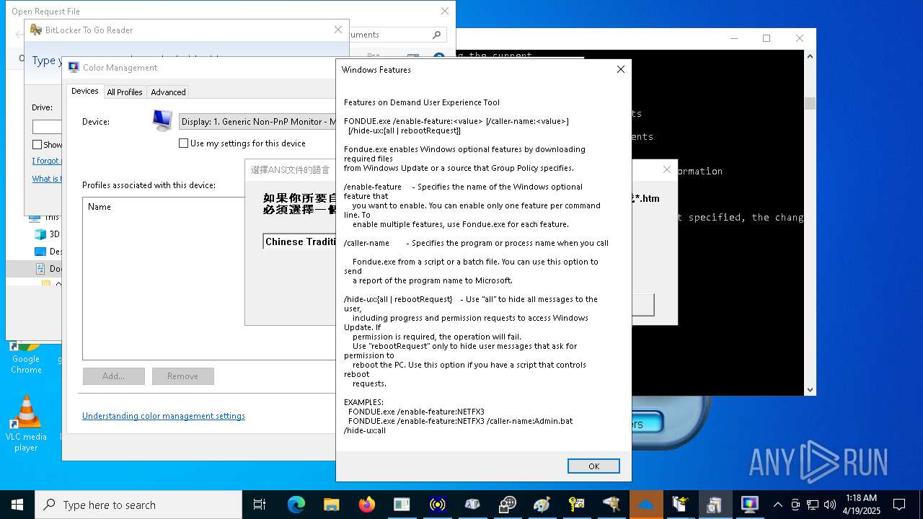Close the BitLocker To Go Reader window
The height and width of the screenshot is (519, 923).
[x=337, y=30]
